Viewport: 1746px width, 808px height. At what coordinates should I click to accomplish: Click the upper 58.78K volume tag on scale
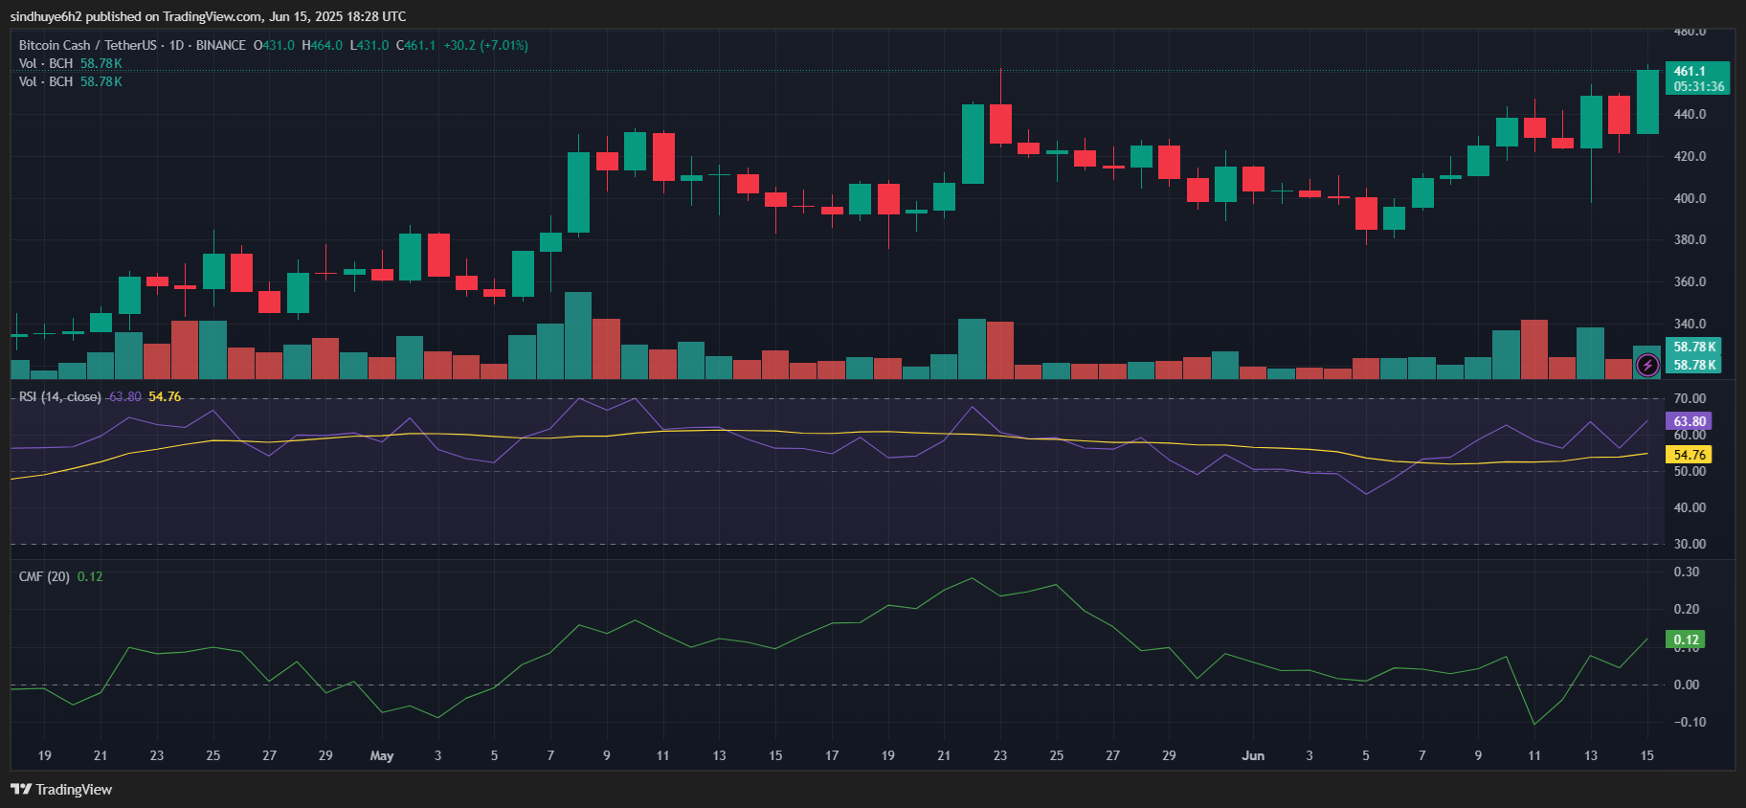pyautogui.click(x=1694, y=347)
